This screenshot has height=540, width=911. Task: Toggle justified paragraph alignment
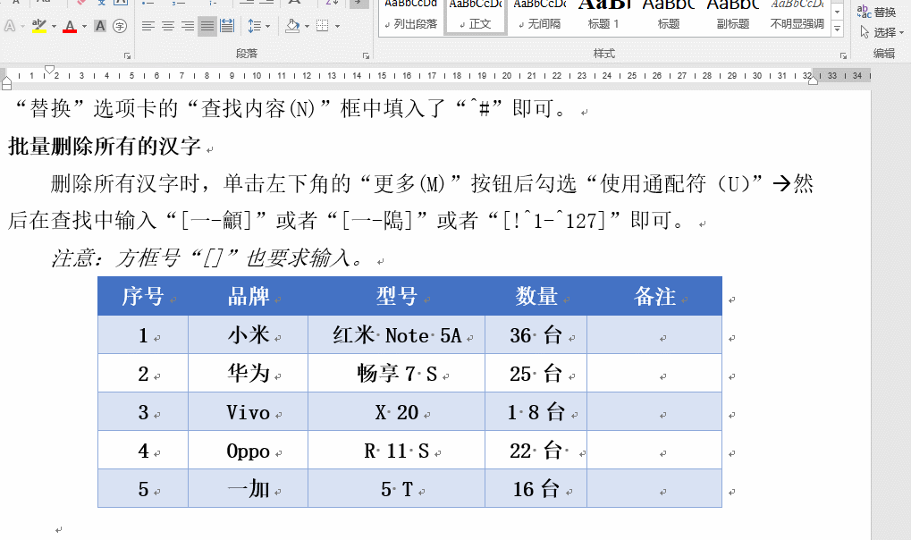tap(207, 26)
